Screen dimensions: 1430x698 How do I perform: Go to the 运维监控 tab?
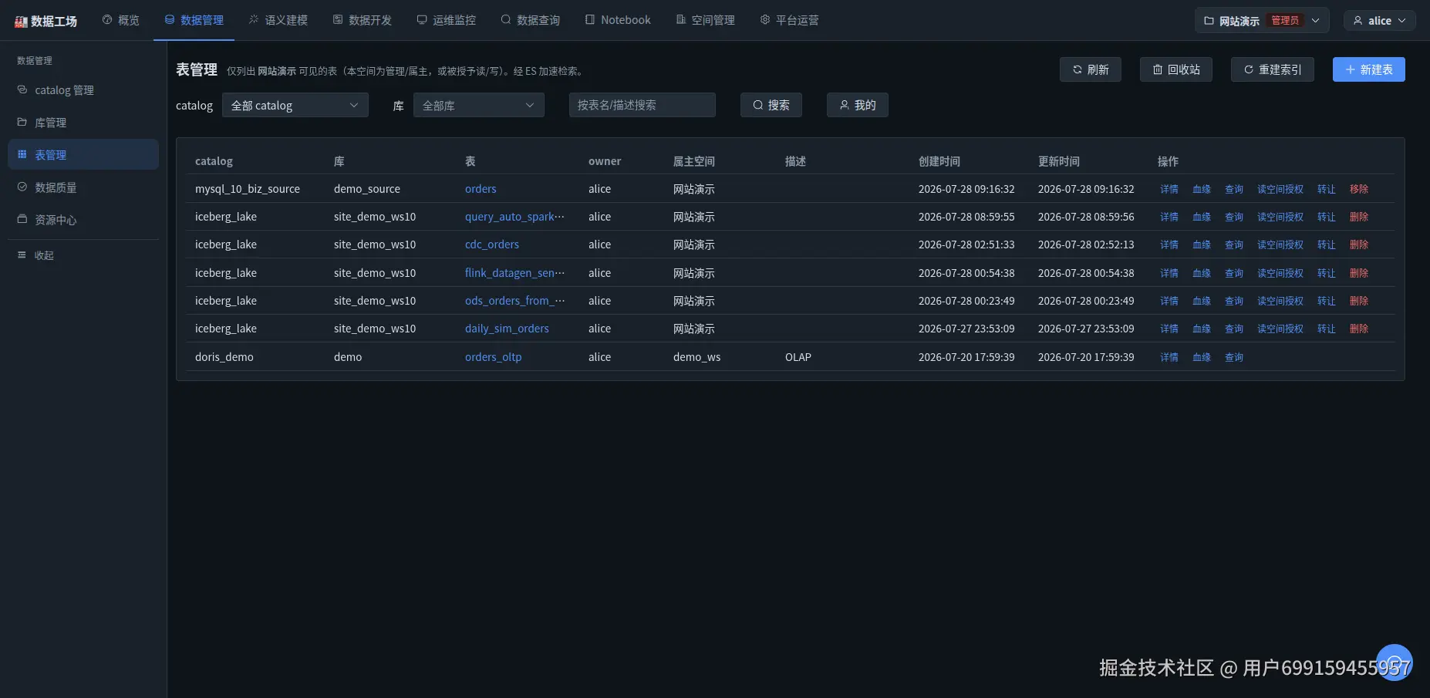coord(447,20)
